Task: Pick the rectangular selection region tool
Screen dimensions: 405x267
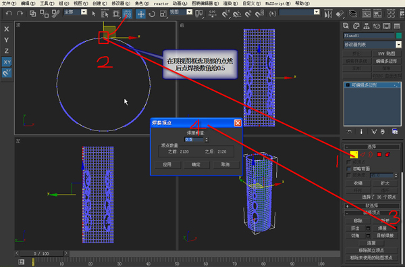Action: pyautogui.click(x=116, y=14)
